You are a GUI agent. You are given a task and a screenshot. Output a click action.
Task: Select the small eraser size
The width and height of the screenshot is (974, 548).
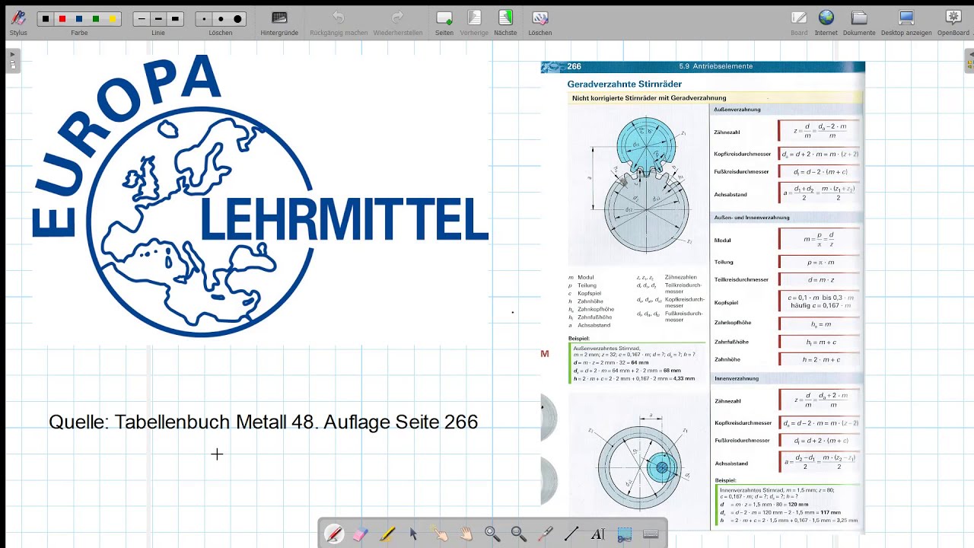click(204, 19)
